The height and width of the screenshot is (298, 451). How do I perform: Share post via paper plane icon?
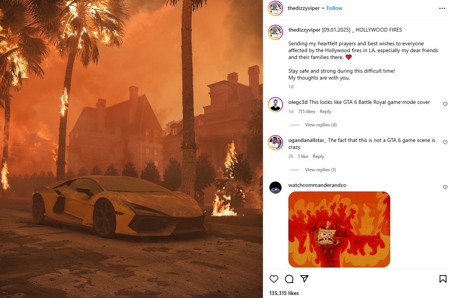coord(304,279)
